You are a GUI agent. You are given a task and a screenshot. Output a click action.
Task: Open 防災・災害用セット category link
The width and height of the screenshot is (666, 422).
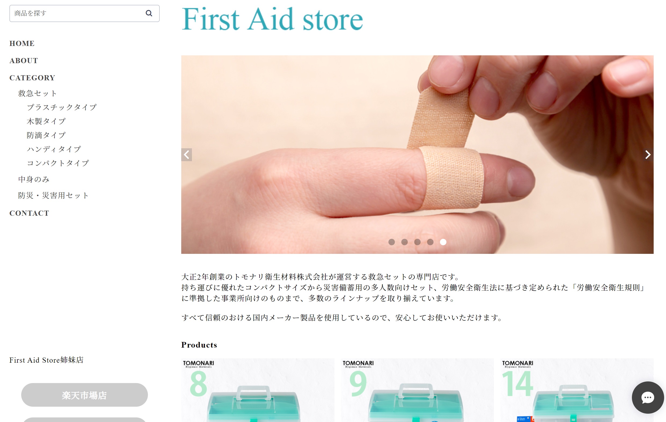53,195
